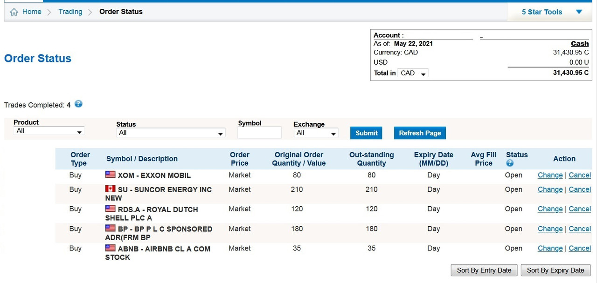Image resolution: width=597 pixels, height=283 pixels.
Task: Click the Status column help icon
Action: point(510,163)
